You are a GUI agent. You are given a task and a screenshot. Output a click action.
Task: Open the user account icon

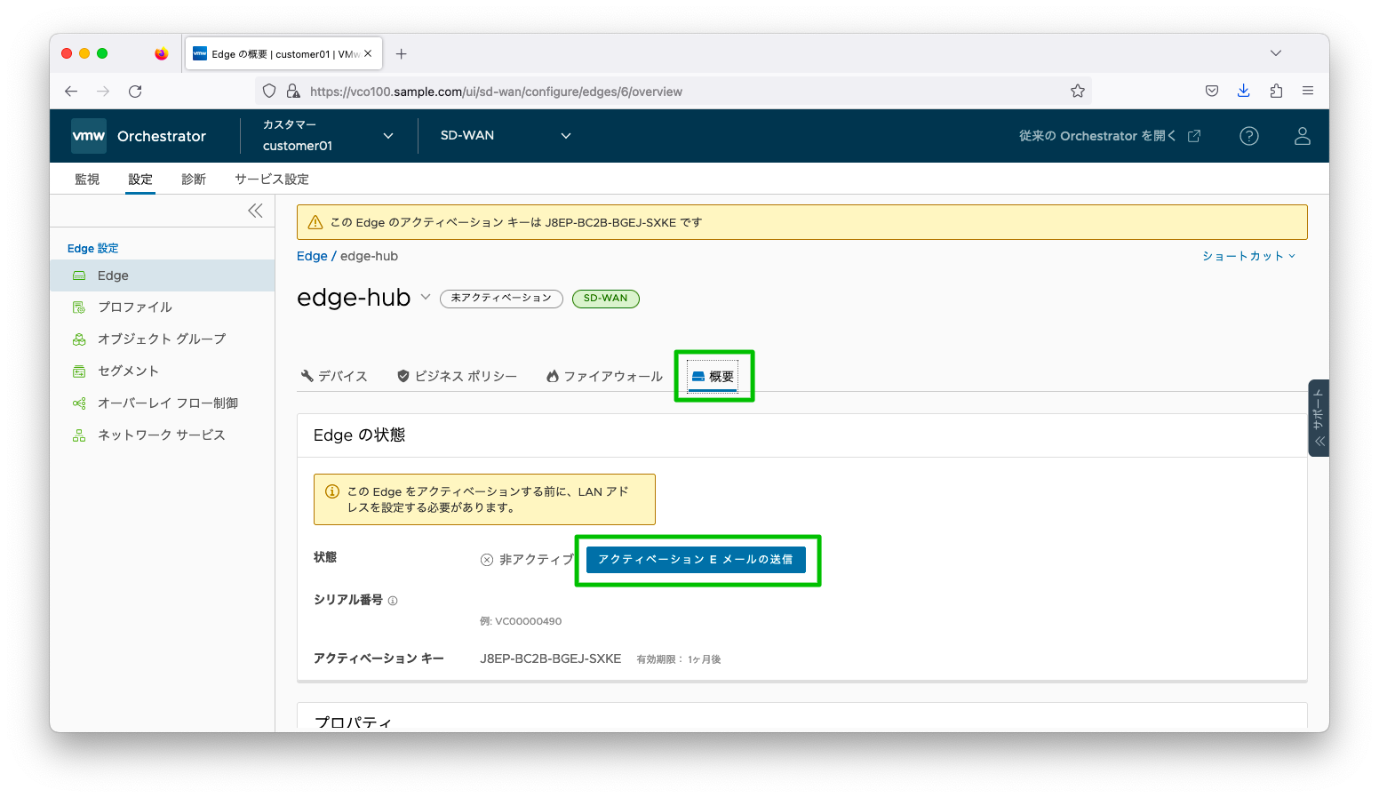1303,136
